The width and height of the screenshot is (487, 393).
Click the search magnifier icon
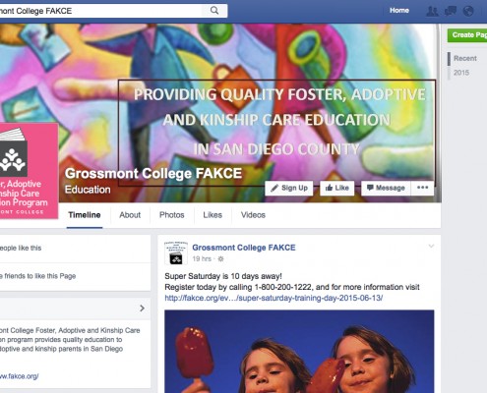tap(214, 11)
